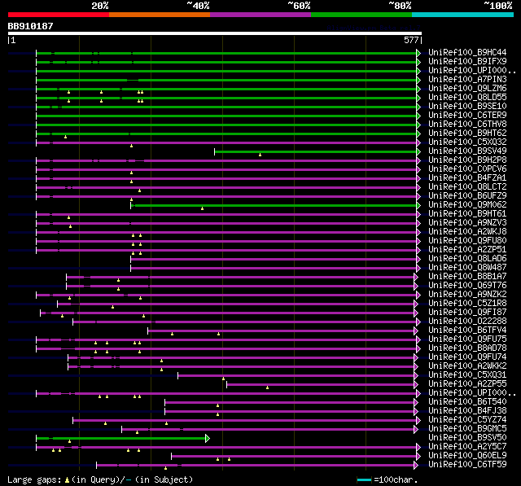Image resolution: width=521 pixels, height=486 pixels.
Task: Click the UniRef100_C5YZ74 label
Action: pyautogui.click(x=467, y=420)
